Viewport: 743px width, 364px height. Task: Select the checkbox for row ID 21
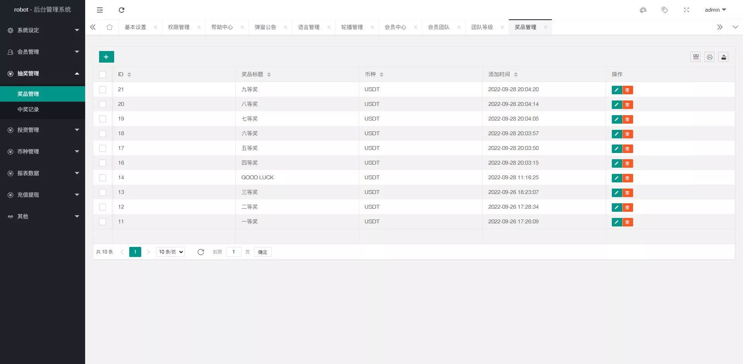tap(103, 89)
